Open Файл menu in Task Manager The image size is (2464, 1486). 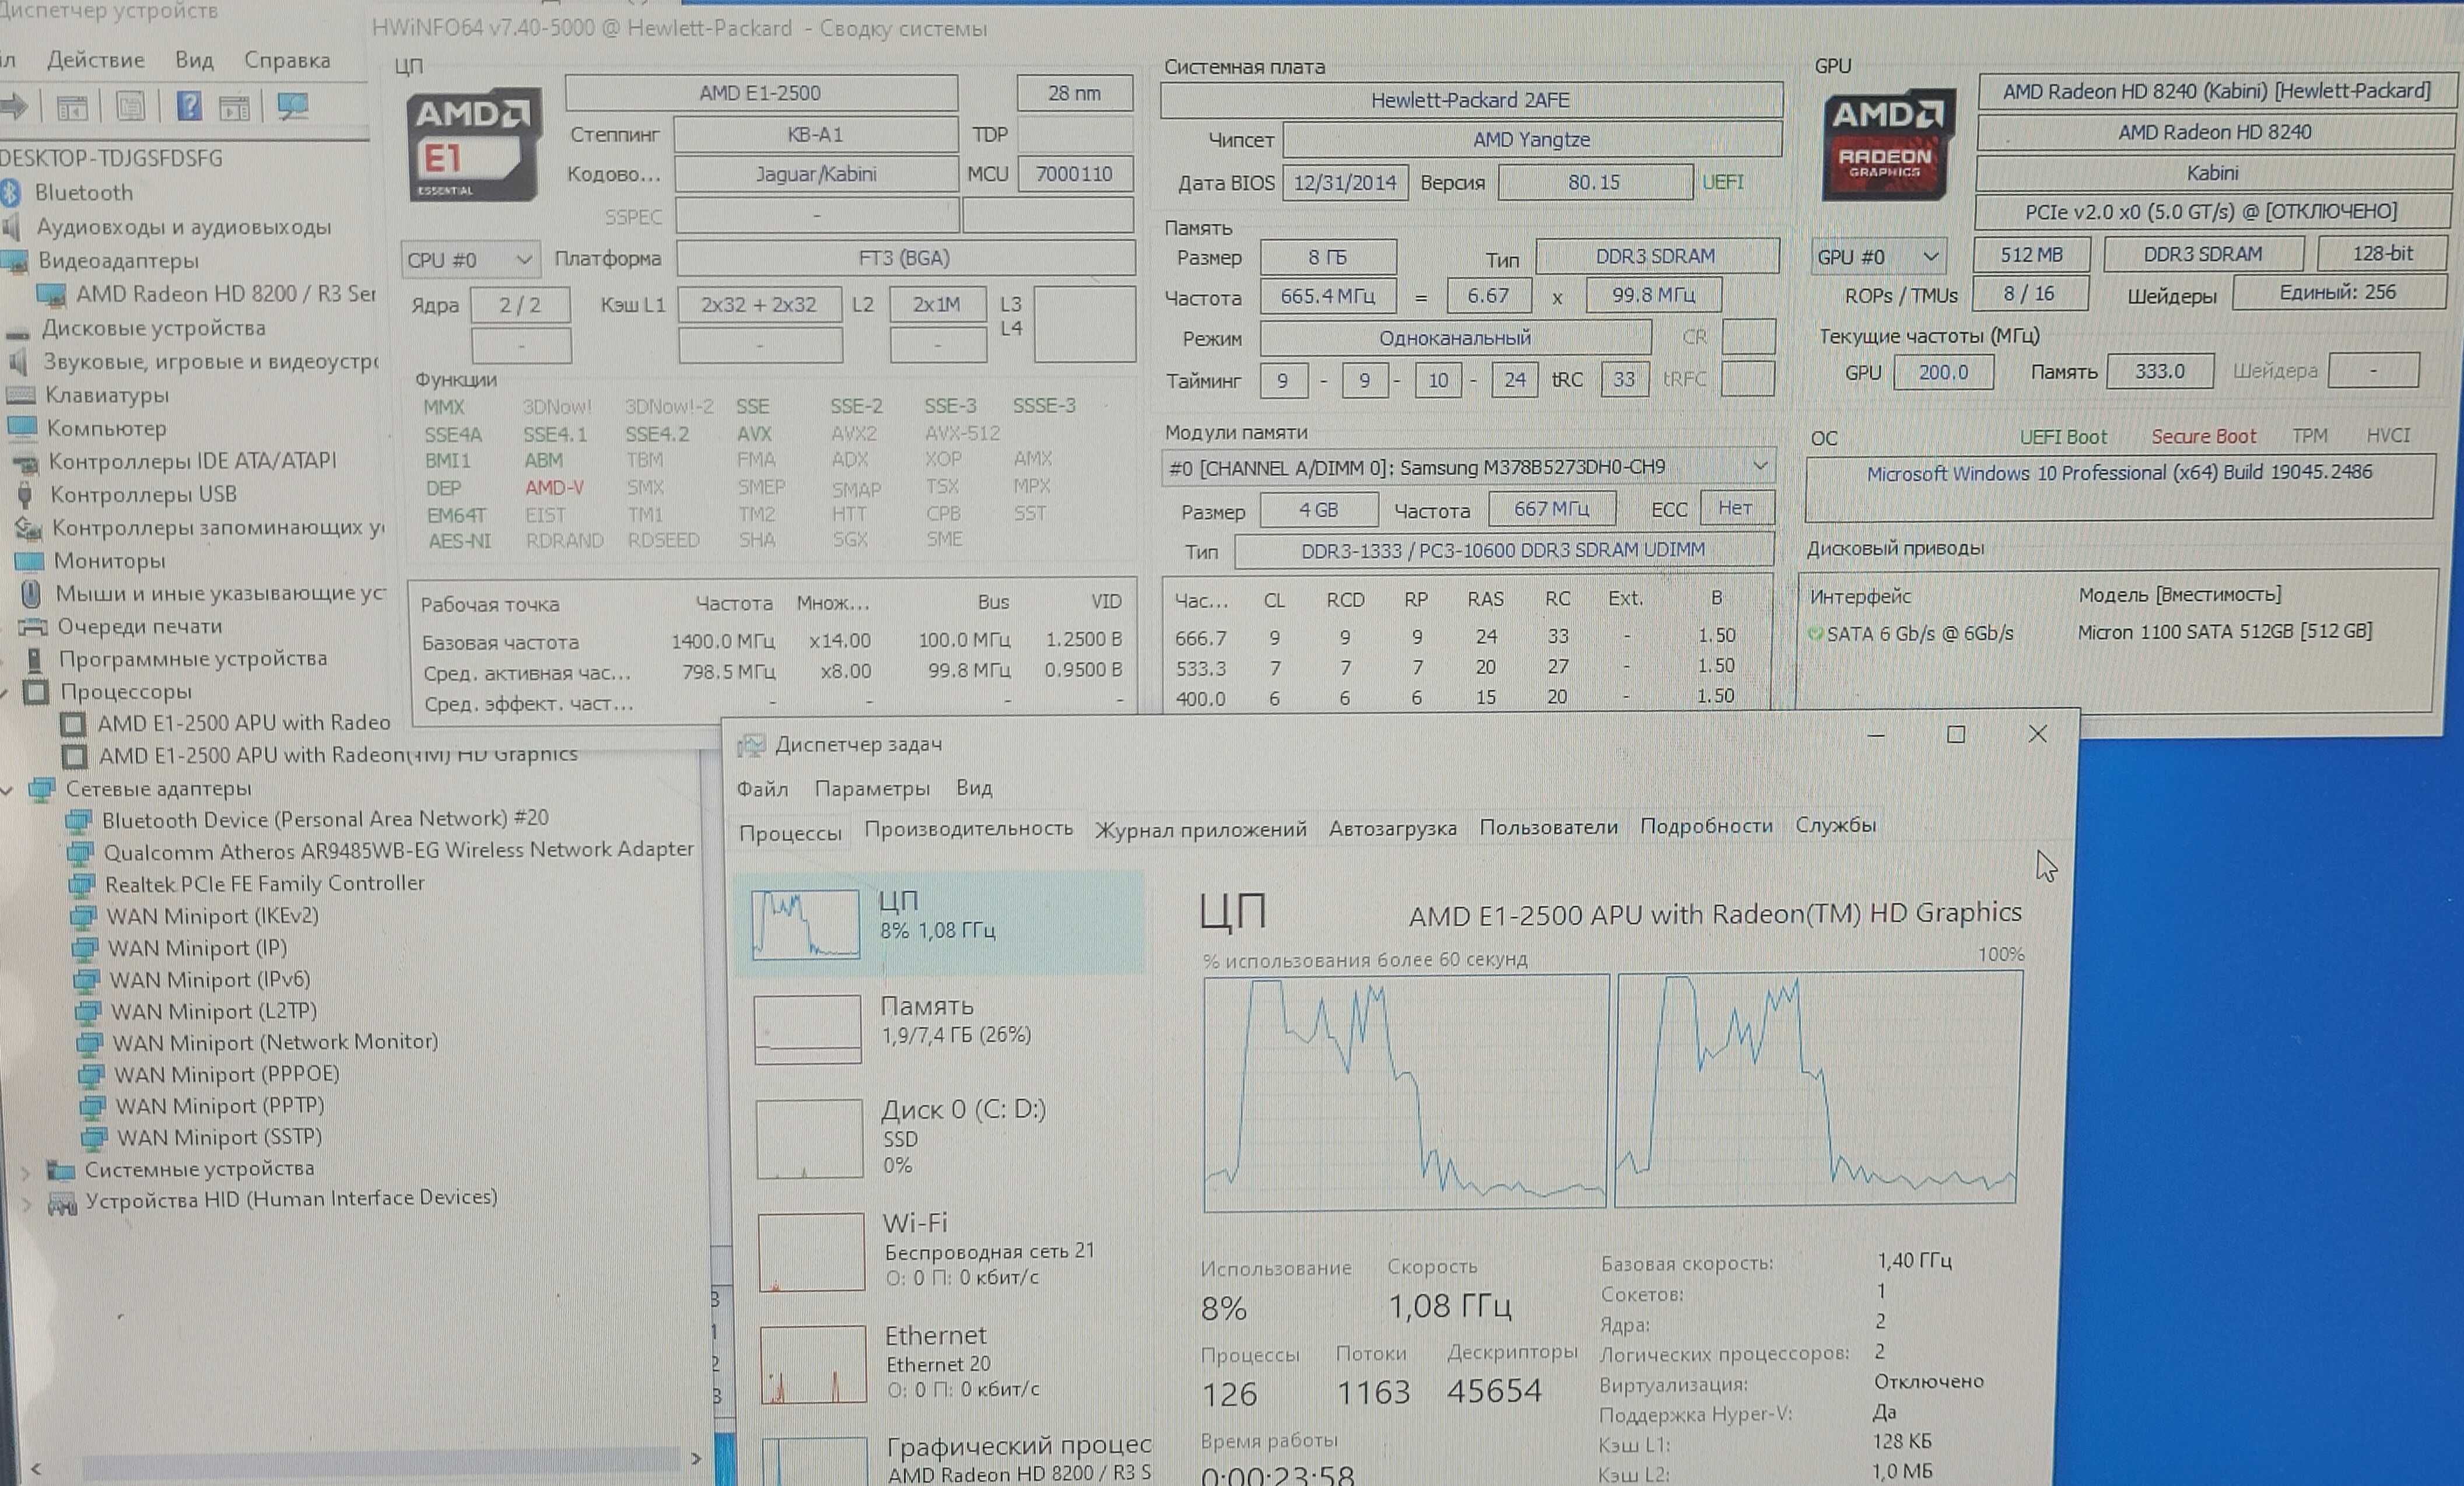tap(762, 789)
